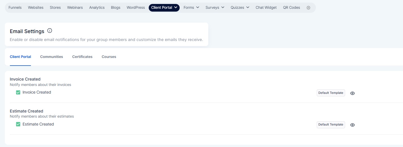403x147 pixels.
Task: Open the Courses tab
Action: pyautogui.click(x=109, y=57)
